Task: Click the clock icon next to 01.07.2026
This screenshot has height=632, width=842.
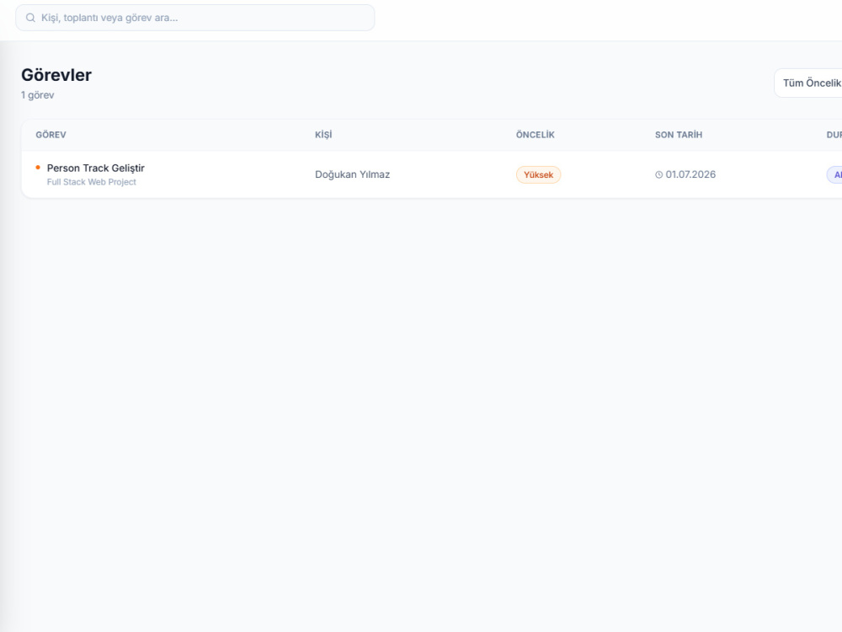Action: pos(659,174)
